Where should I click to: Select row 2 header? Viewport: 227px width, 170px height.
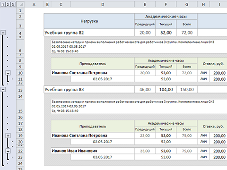click(x=20, y=17)
